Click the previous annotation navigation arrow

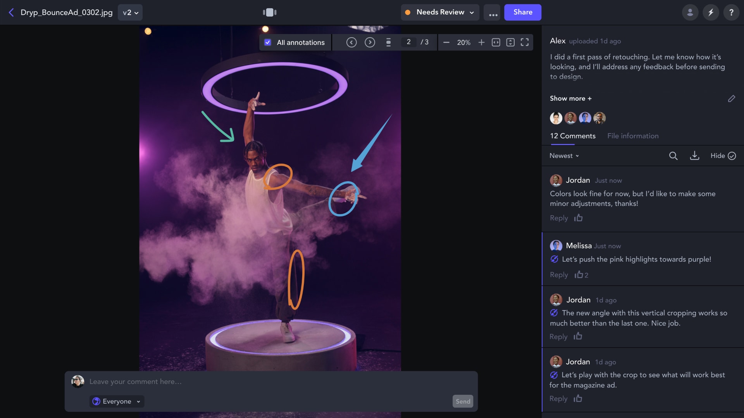tap(351, 42)
